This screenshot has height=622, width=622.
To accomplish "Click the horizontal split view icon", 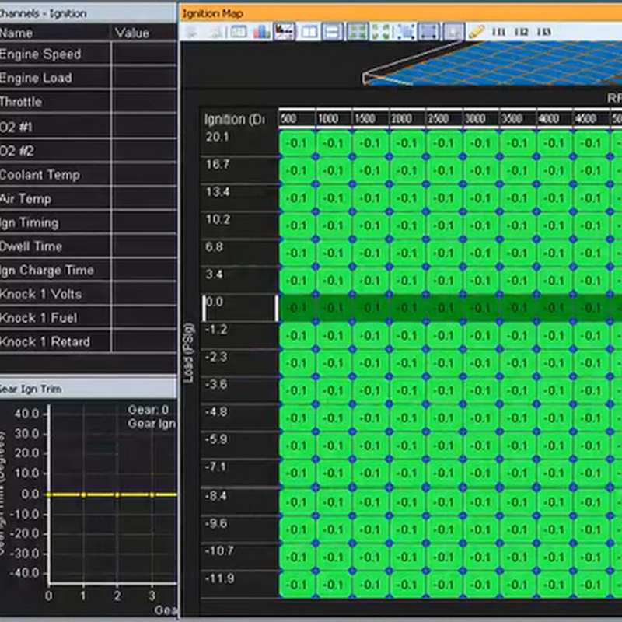I will (x=333, y=32).
